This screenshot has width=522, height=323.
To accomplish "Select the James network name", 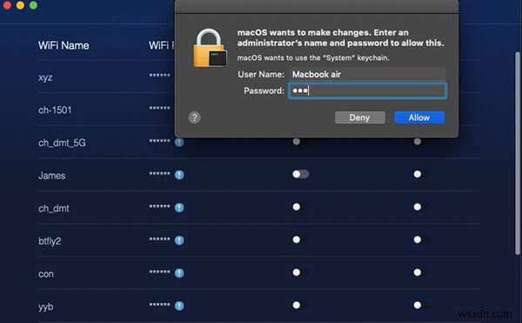I will tap(51, 176).
